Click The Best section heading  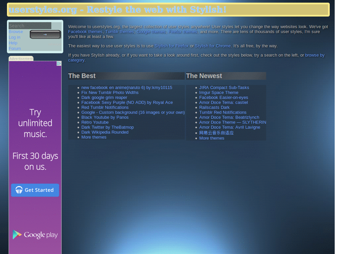(x=82, y=76)
